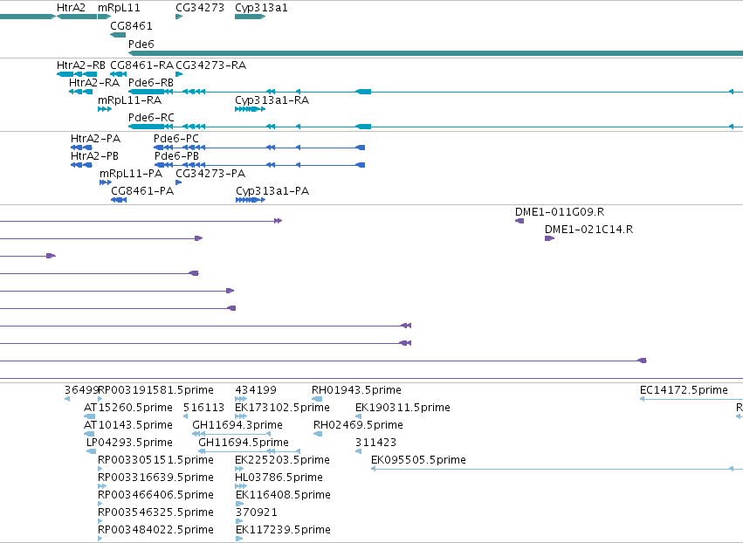Image resolution: width=743 pixels, height=543 pixels.
Task: Click the Cyp313a1-PA exon arrows
Action: point(251,200)
